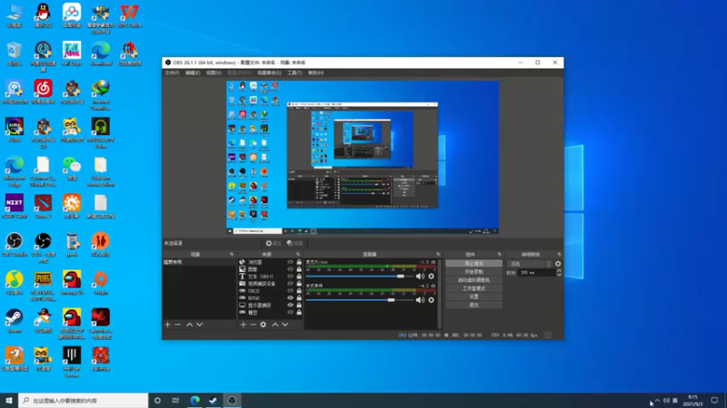The height and width of the screenshot is (408, 727).
Task: Toggle the lock on the DOTA2 source
Action: (299, 298)
